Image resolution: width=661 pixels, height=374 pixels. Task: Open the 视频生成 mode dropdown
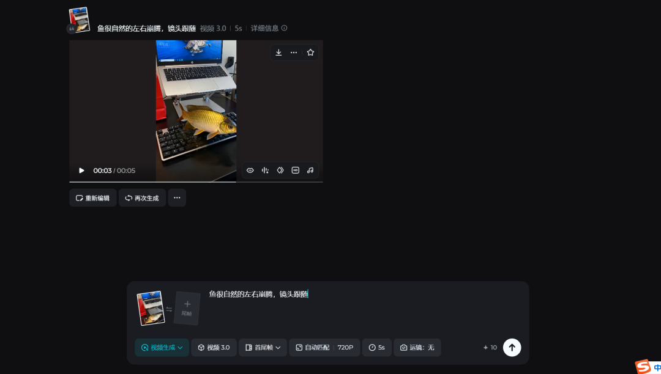pyautogui.click(x=162, y=348)
